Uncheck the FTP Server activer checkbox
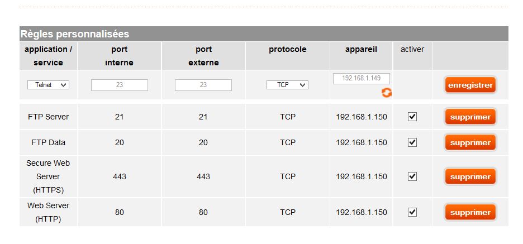523x244 pixels. 412,117
